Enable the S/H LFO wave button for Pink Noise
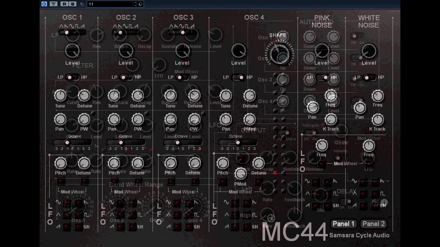Screen dimensions: 440x247 click(327, 206)
